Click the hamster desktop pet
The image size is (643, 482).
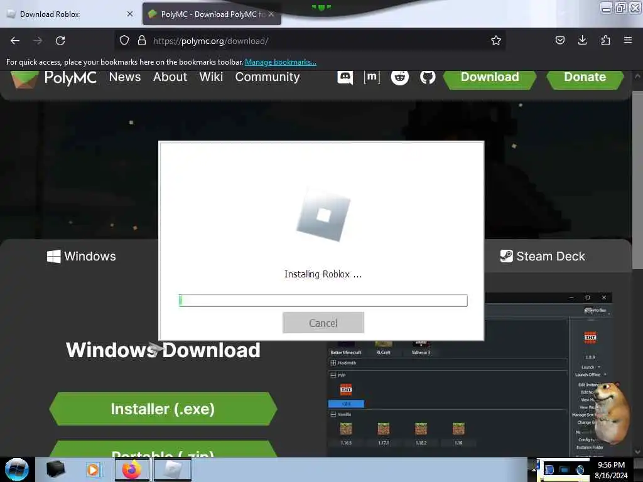pos(611,412)
